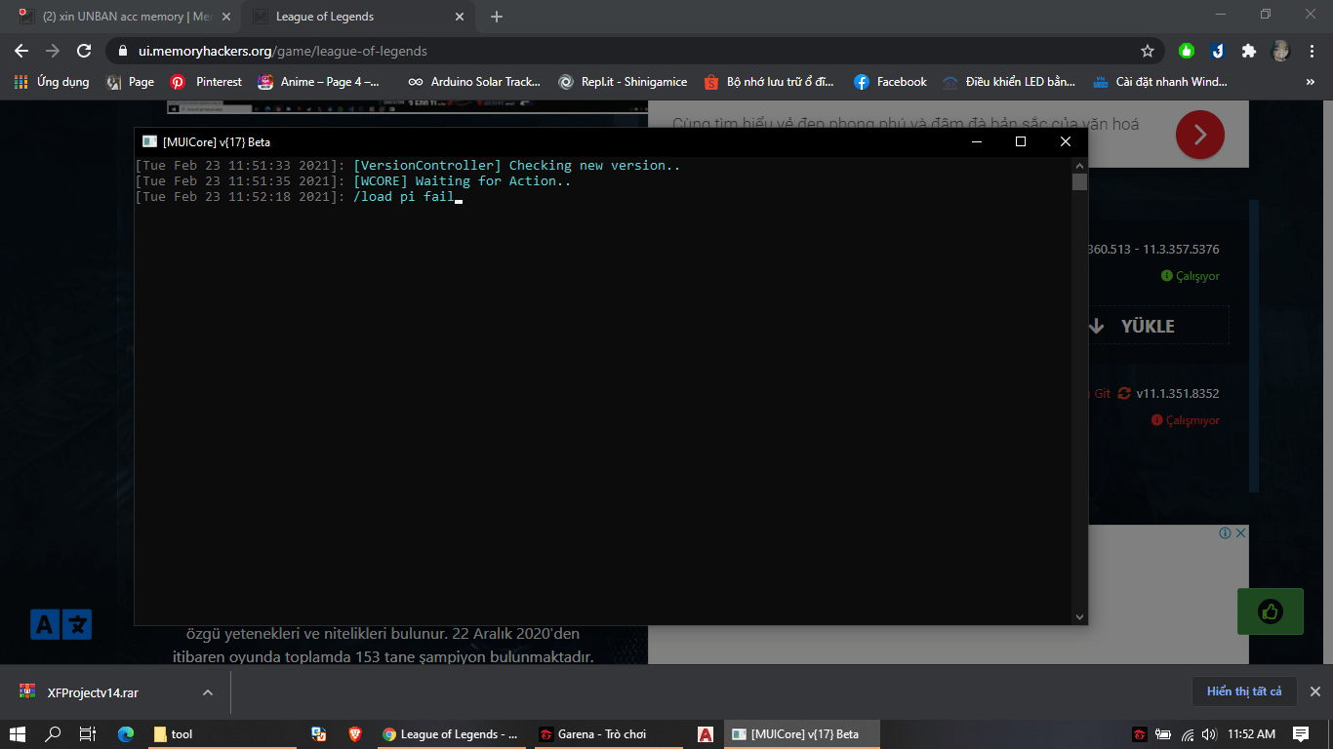Close the 'xin UNBAN acc memory' tab
Image resolution: width=1333 pixels, height=749 pixels.
tap(226, 17)
